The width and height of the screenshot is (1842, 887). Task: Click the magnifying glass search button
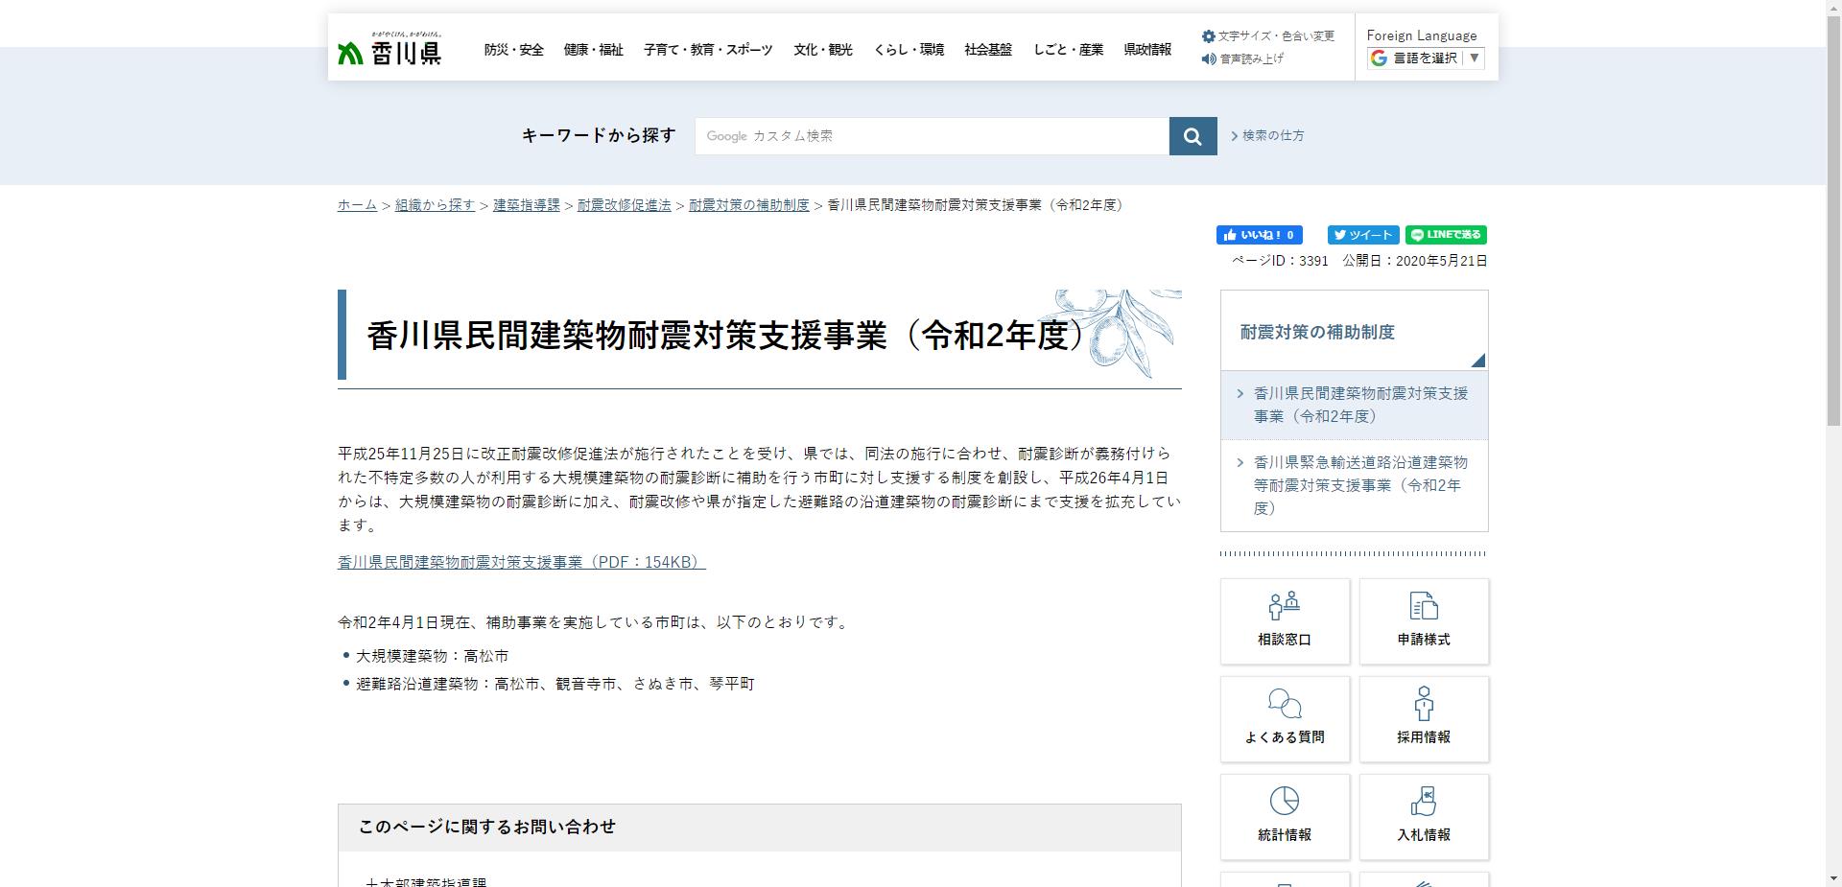coord(1193,136)
